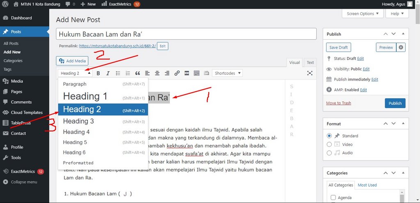420x203 pixels.
Task: Click the AMP lightning icon
Action: click(329, 90)
